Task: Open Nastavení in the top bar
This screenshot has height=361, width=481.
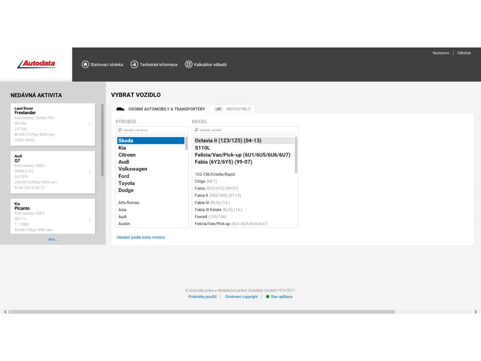Action: (441, 53)
